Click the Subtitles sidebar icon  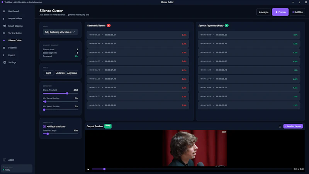[4, 48]
